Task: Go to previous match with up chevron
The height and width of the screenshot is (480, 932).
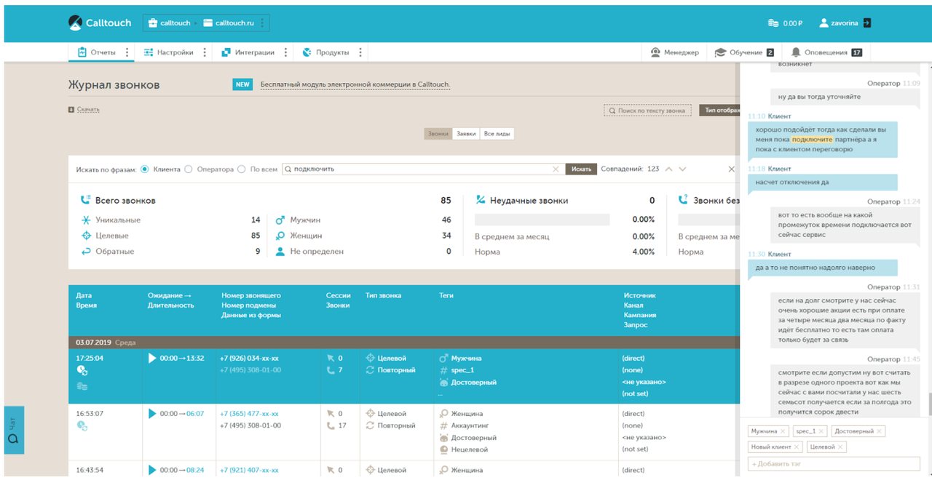Action: point(668,169)
